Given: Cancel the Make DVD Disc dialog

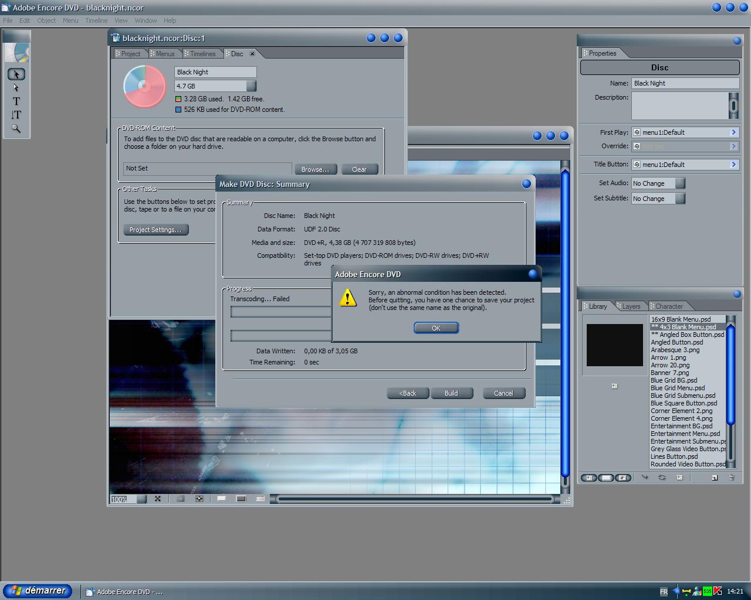Looking at the screenshot, I should pyautogui.click(x=503, y=393).
